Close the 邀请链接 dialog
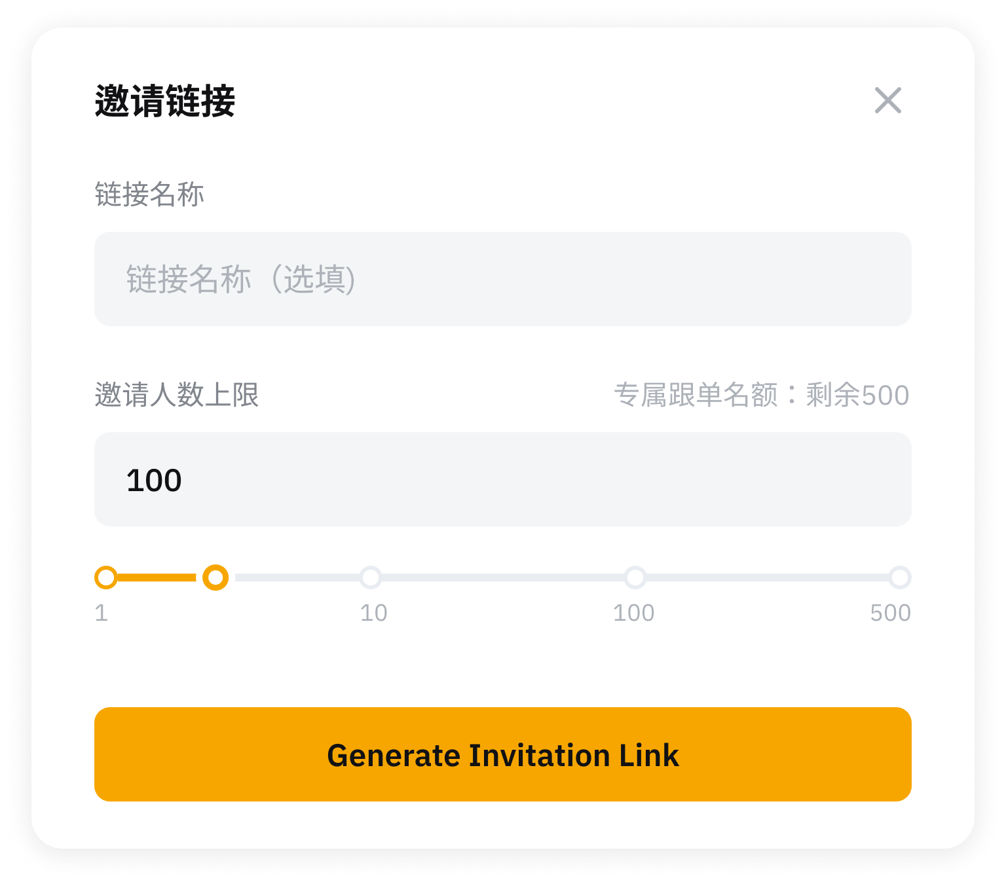Screen dimensions: 1006x884 point(887,100)
